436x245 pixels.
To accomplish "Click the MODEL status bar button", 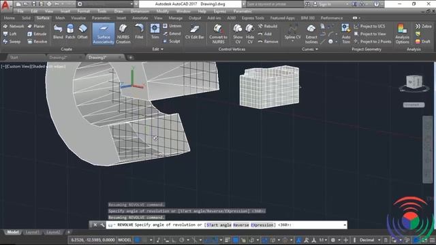I will [x=125, y=240].
